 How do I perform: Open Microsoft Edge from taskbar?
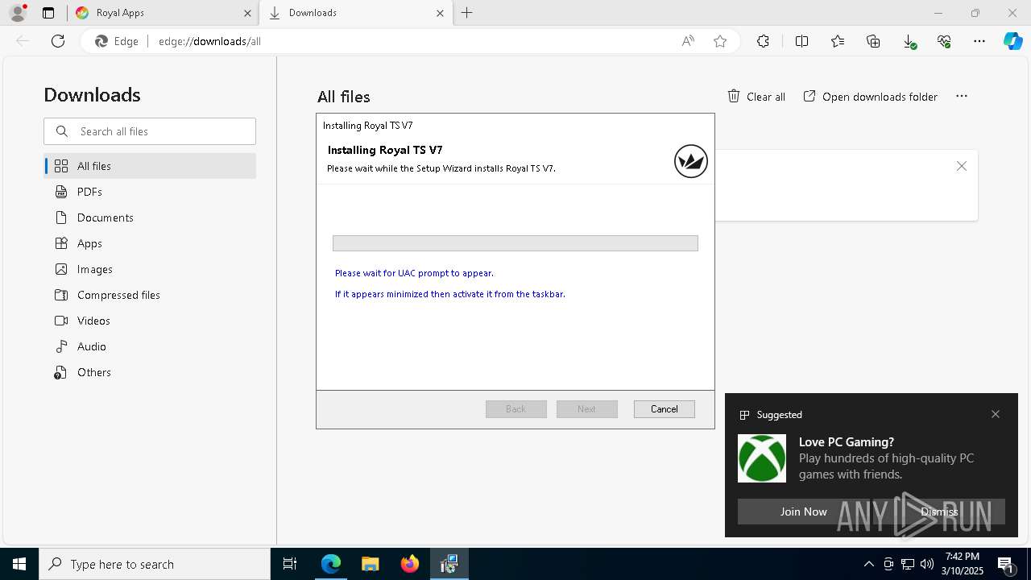(331, 564)
